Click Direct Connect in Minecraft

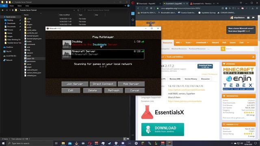pos(103,84)
